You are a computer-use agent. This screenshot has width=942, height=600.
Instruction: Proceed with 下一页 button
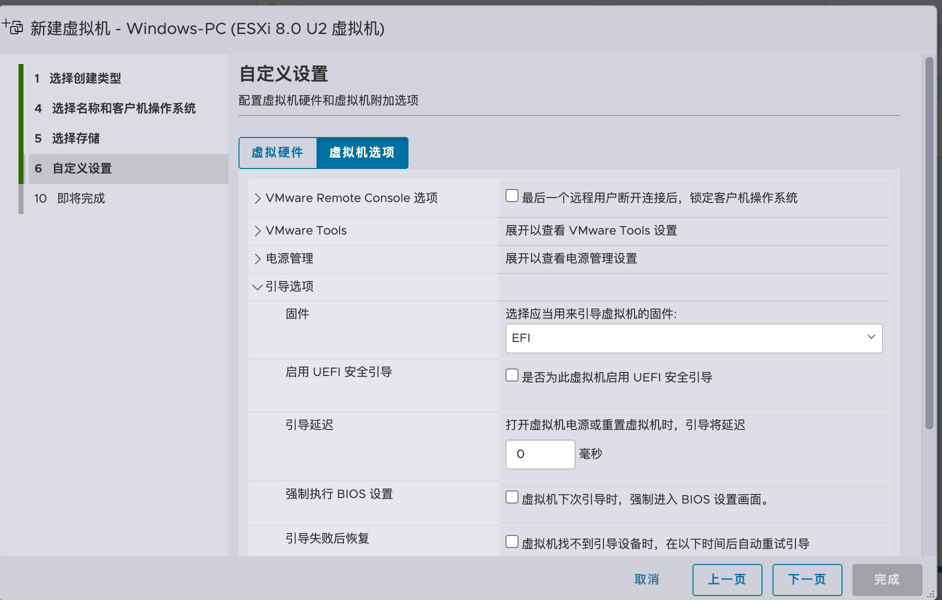coord(807,579)
